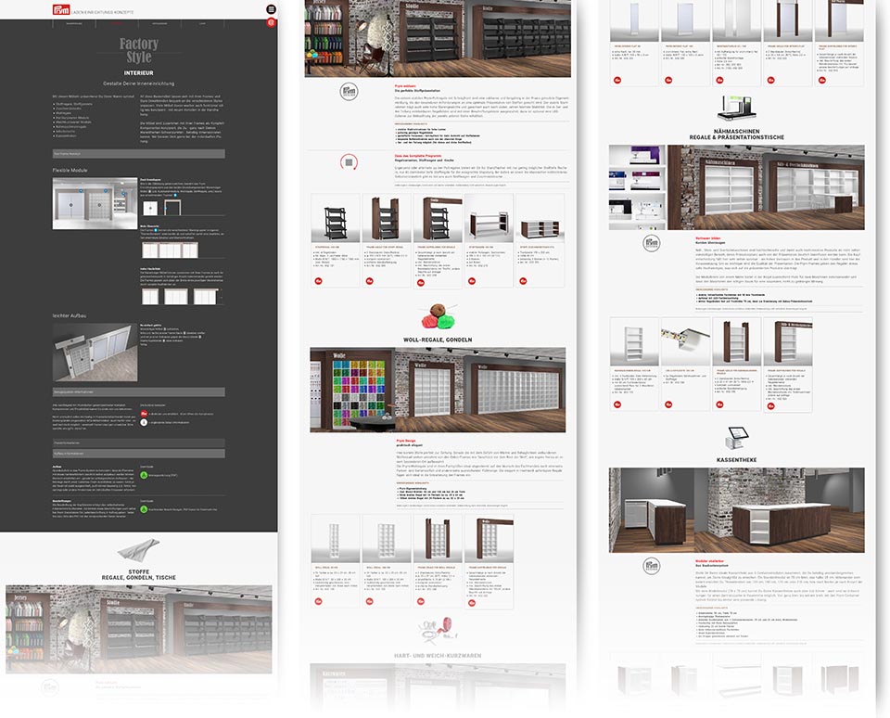Click the sewing notions sketch icon above Kurzwaren
Viewport: 890px width, 718px height.
coord(438,631)
